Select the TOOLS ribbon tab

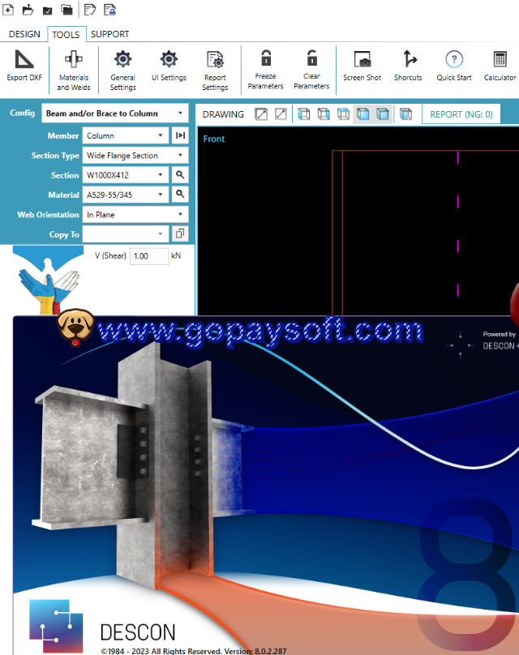coord(66,34)
